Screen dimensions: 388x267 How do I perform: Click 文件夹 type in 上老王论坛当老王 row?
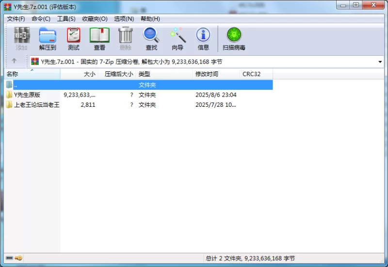point(147,104)
